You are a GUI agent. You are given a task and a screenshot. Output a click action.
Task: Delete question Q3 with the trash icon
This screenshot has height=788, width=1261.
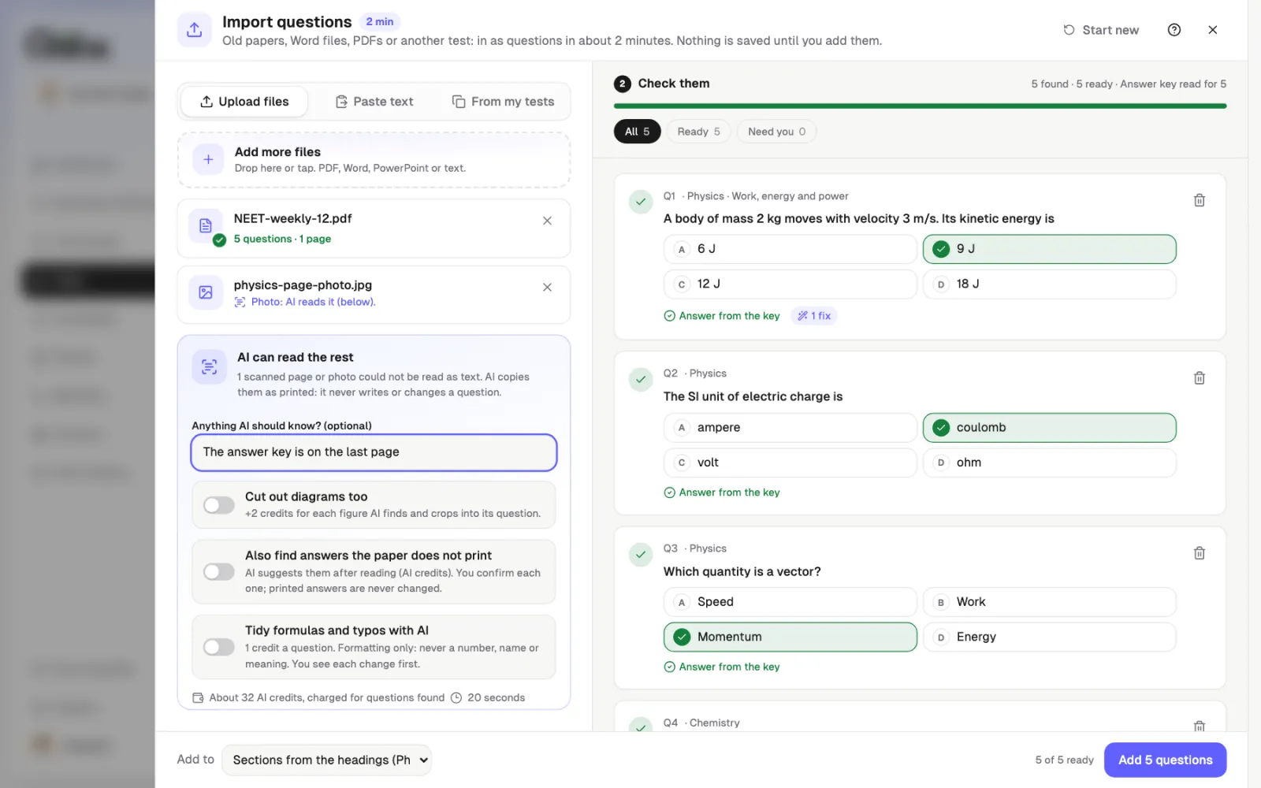click(x=1199, y=553)
